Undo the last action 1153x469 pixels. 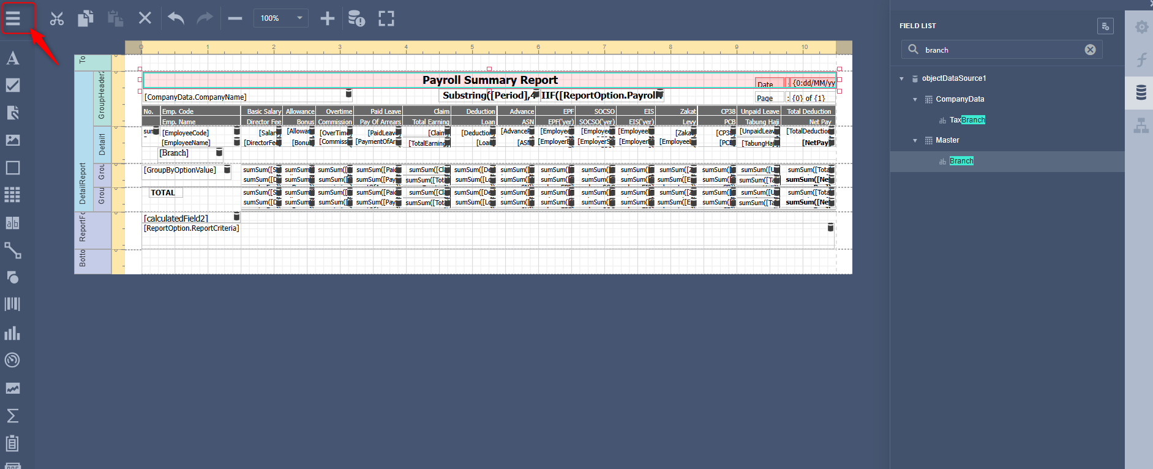[176, 18]
